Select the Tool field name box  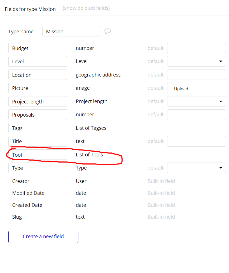click(x=38, y=155)
